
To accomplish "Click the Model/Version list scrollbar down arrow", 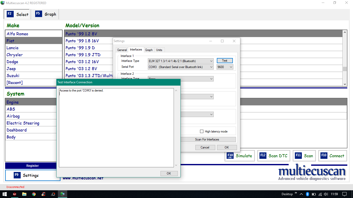I will pos(345,84).
